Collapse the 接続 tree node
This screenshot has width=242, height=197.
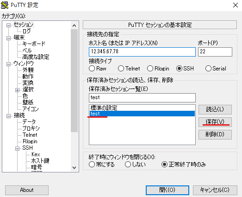click(9, 116)
